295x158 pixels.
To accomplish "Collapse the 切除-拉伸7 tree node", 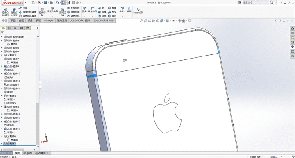I will tap(2, 59).
